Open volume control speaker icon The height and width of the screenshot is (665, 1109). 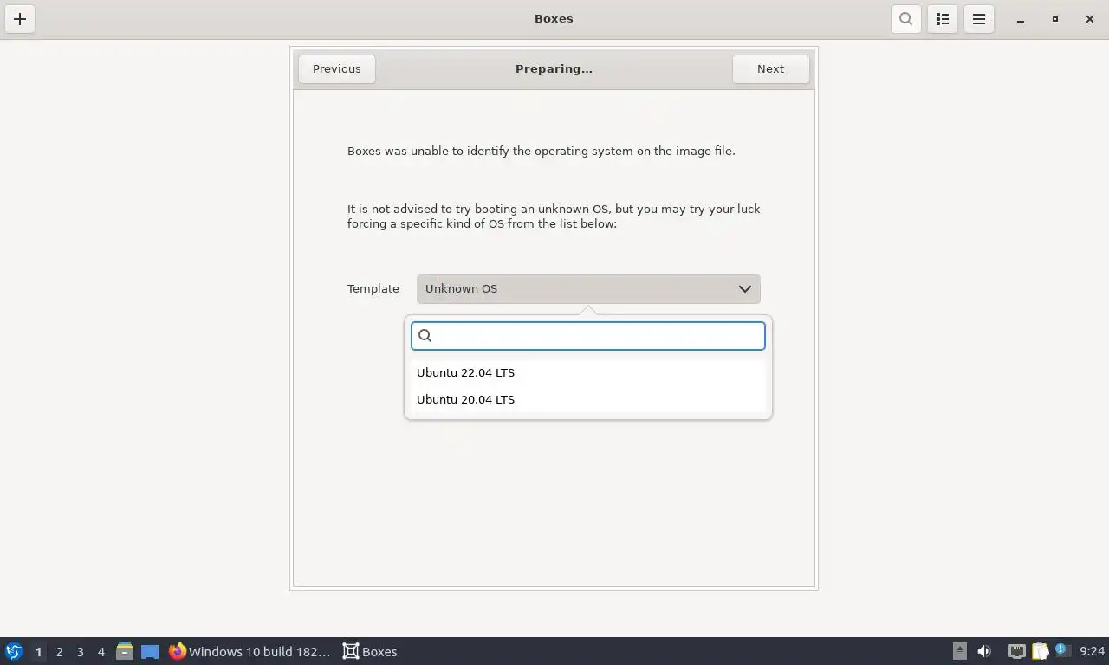984,651
